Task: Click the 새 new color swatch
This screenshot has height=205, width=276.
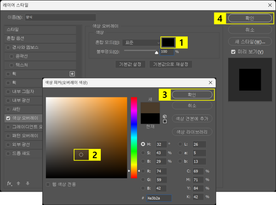Action: [150, 108]
